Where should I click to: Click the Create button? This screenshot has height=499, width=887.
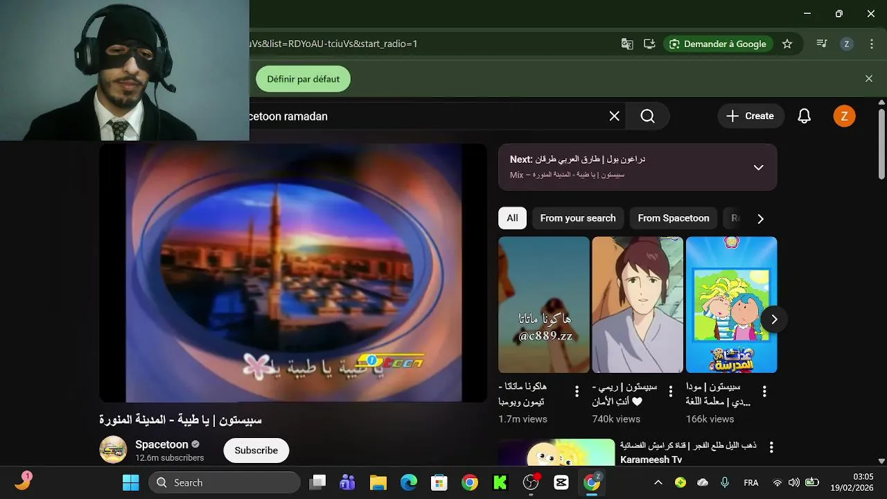point(750,116)
